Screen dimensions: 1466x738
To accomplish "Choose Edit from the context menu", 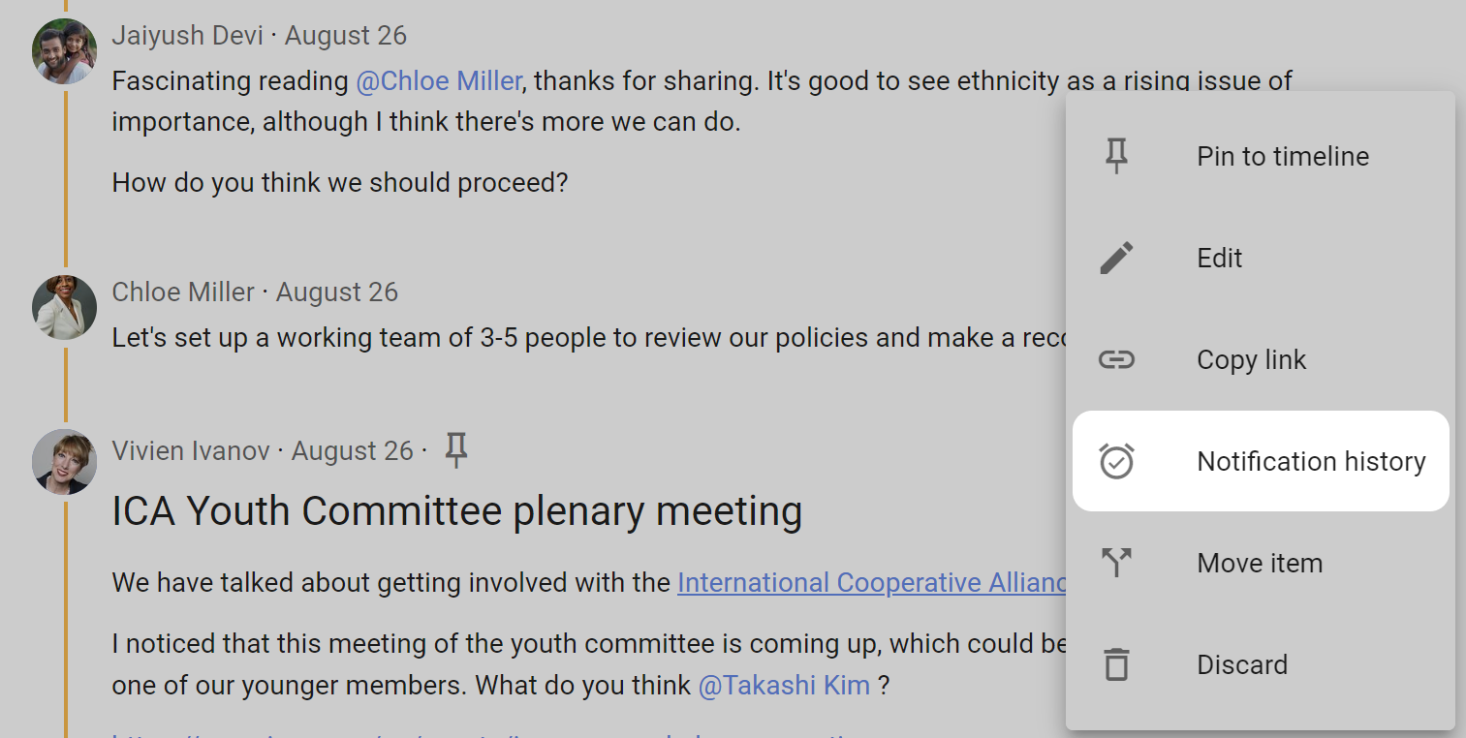I will pyautogui.click(x=1219, y=259).
